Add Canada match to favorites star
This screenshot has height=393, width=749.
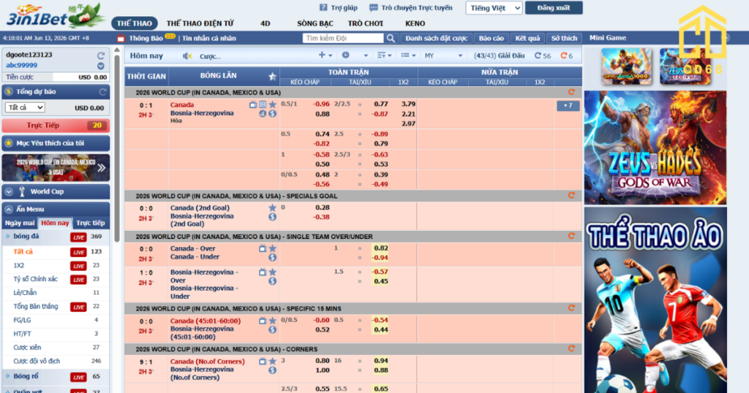click(x=272, y=104)
